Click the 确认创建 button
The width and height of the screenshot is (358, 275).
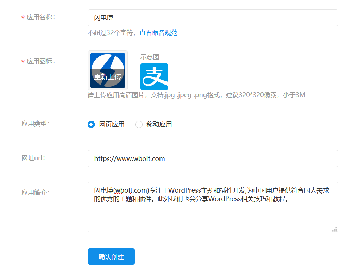pos(111,256)
